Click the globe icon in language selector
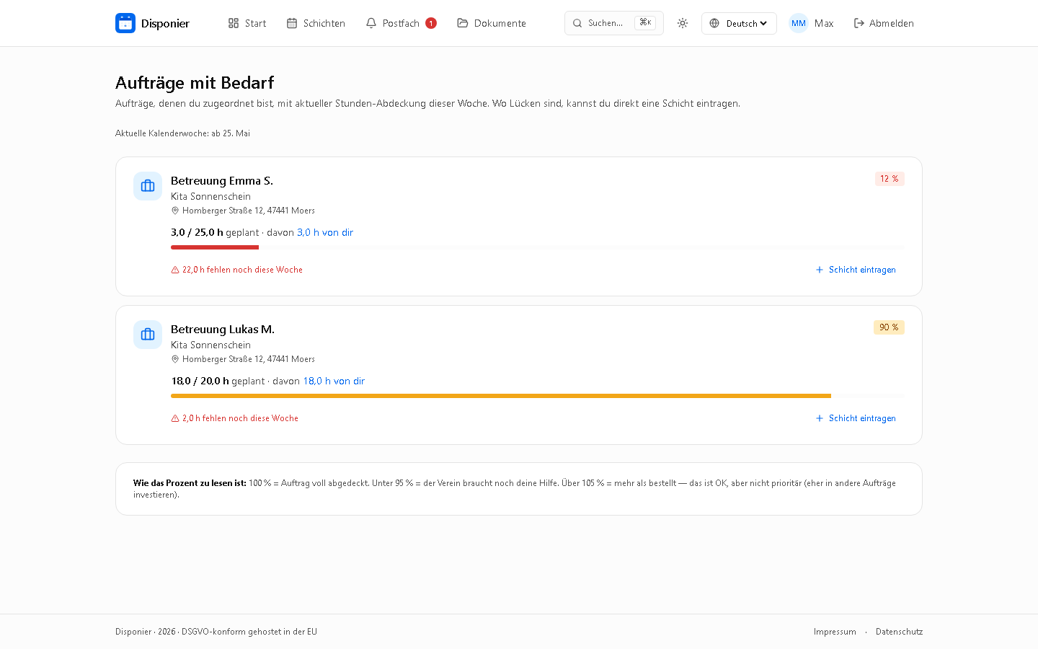This screenshot has width=1038, height=649. (x=714, y=23)
